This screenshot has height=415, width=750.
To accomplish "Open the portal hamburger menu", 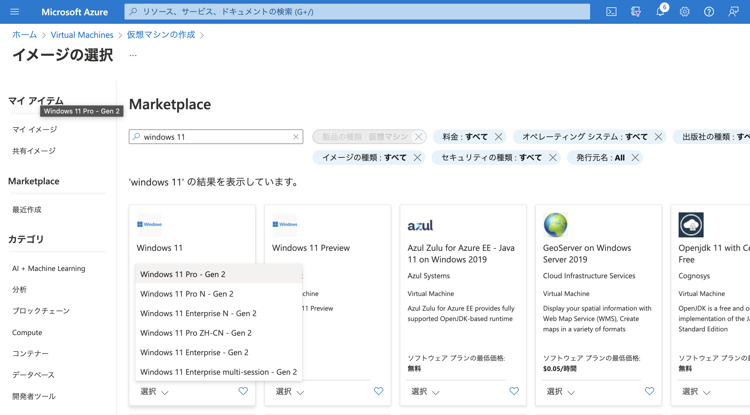I will coord(14,12).
